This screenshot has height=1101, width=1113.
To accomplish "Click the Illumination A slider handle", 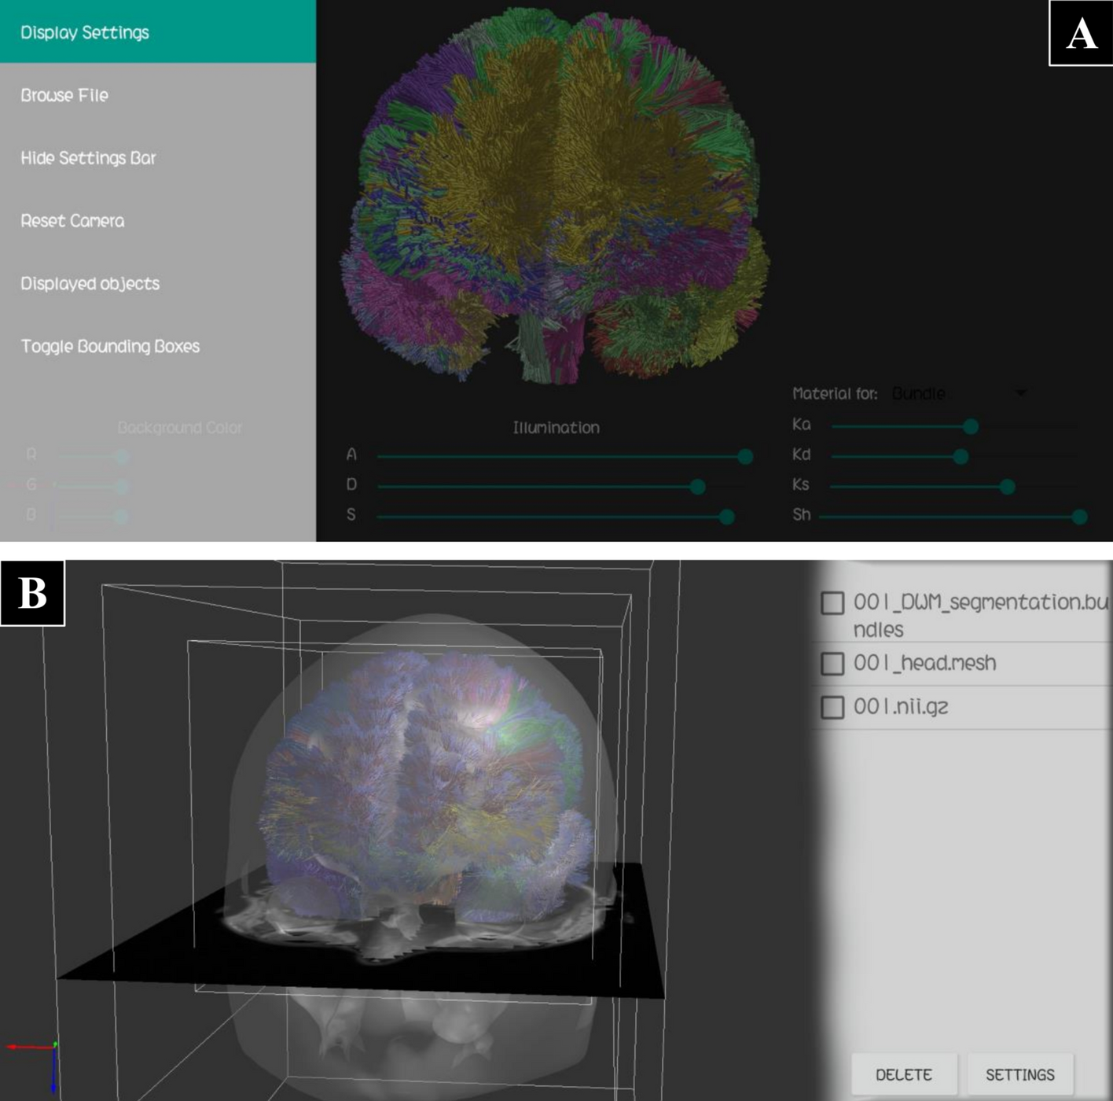I will pos(745,456).
